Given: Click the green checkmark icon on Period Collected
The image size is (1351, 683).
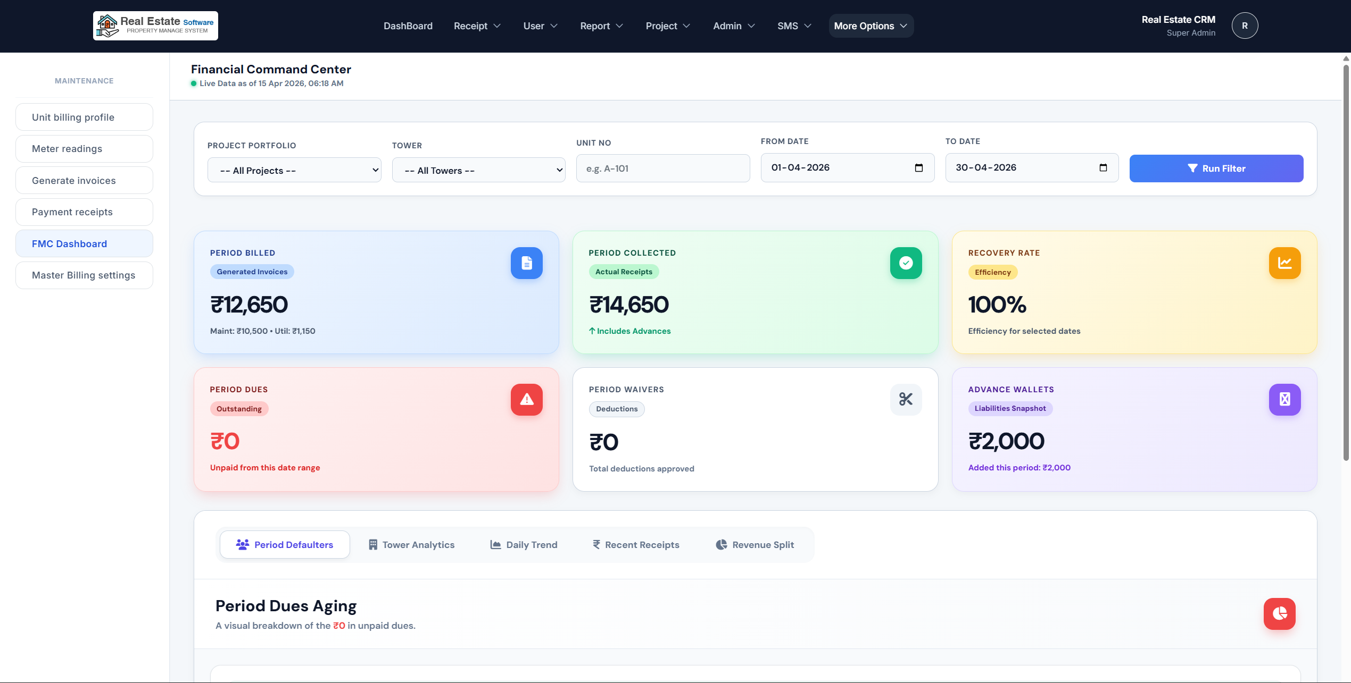Looking at the screenshot, I should (906, 263).
